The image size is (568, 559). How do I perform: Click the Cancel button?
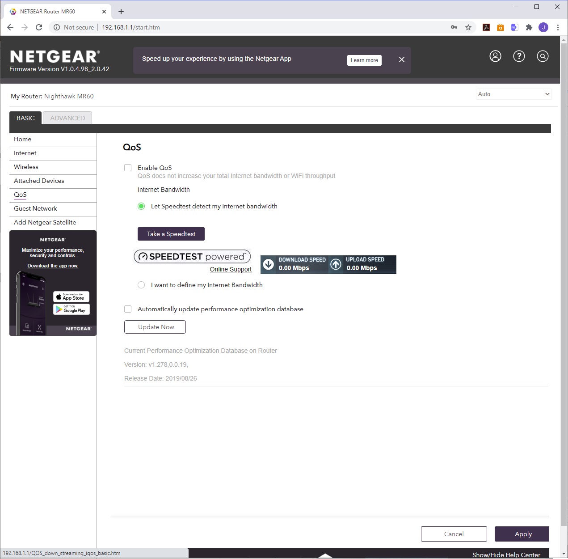click(x=454, y=534)
